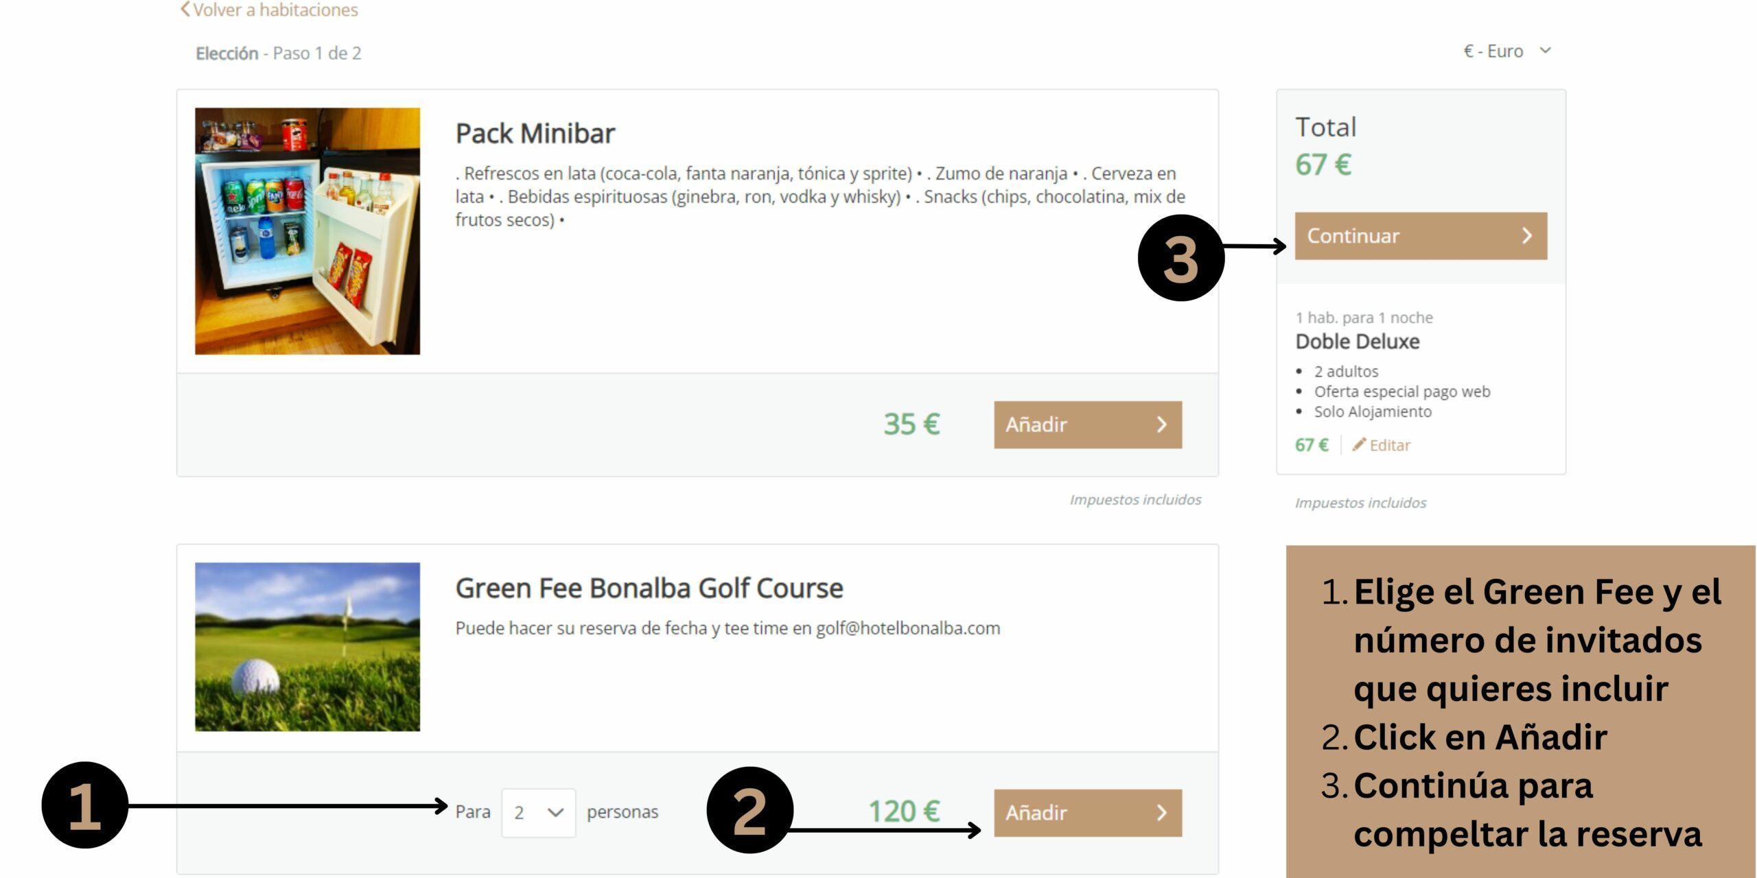
Task: Click the arrow icon on the Green Fee Añadir button
Action: (x=1161, y=813)
